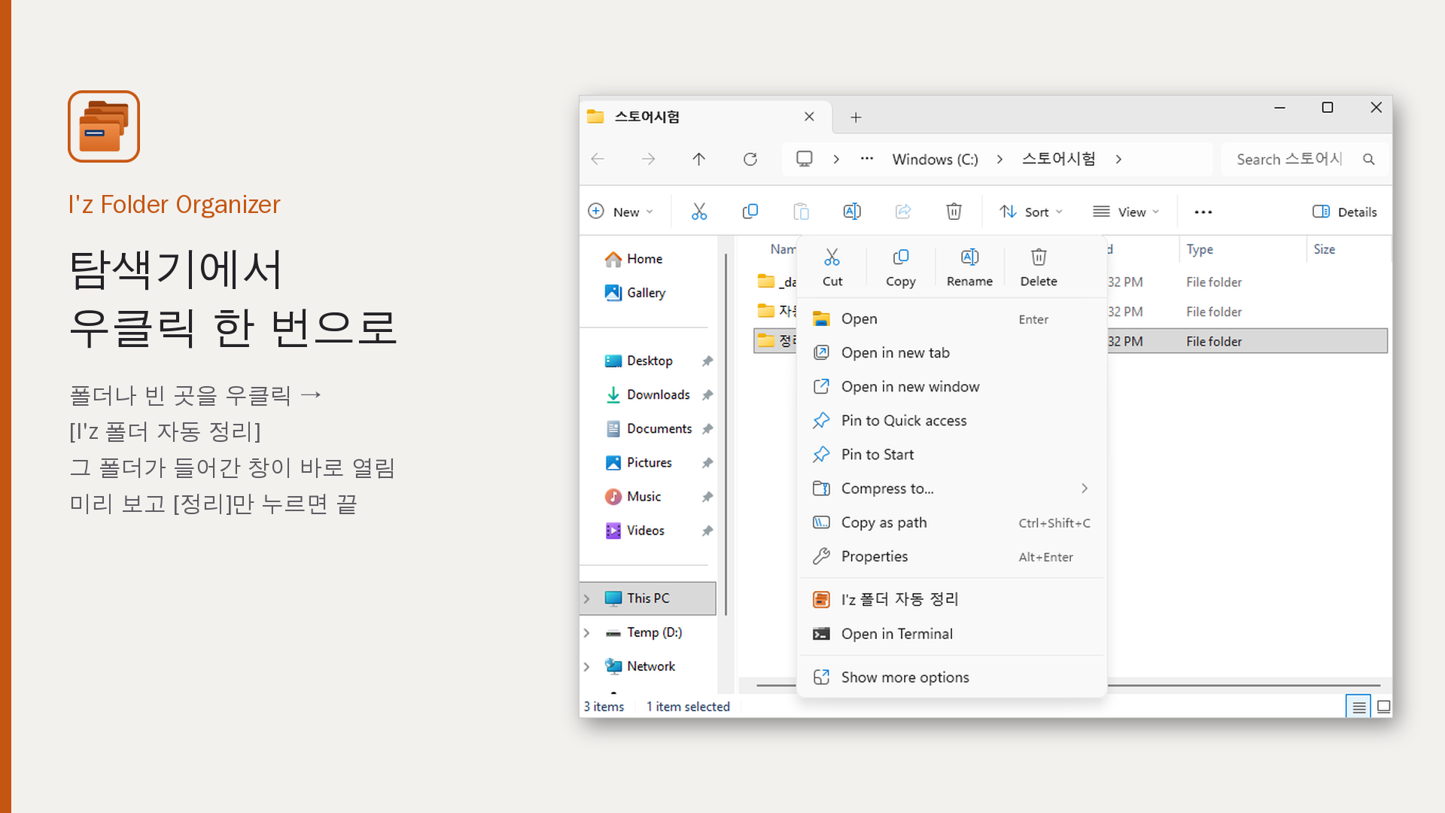Open the View dropdown

coord(1126,212)
